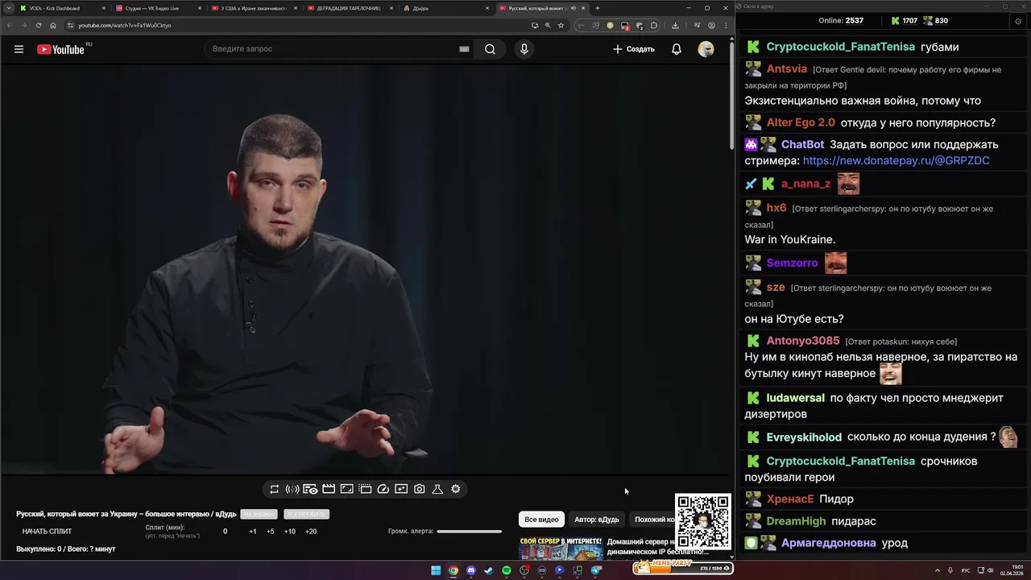Click the РУС language indicator in tray

966,570
